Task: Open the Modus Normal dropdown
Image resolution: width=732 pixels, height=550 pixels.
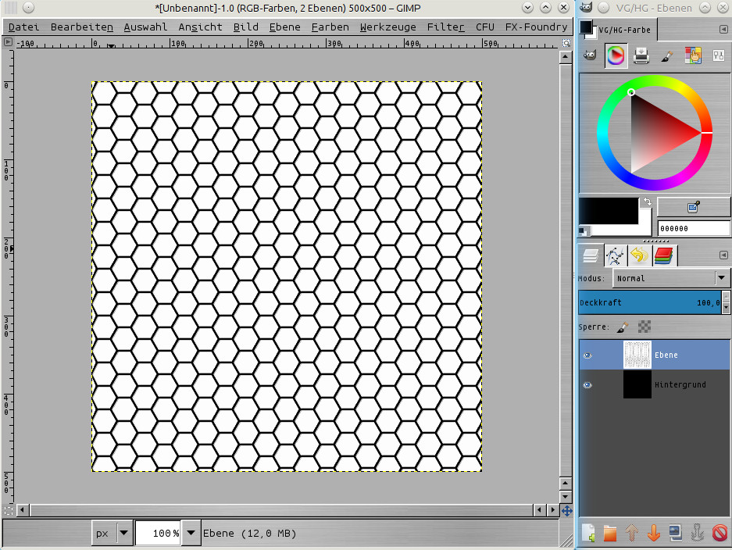Action: point(671,278)
